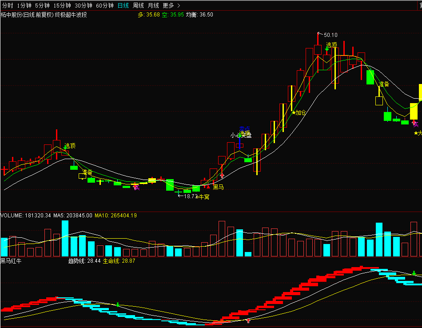Viewport: 422px width, 328px height.
Task: Click the 趋势线: 28.44 value
Action: click(x=84, y=261)
